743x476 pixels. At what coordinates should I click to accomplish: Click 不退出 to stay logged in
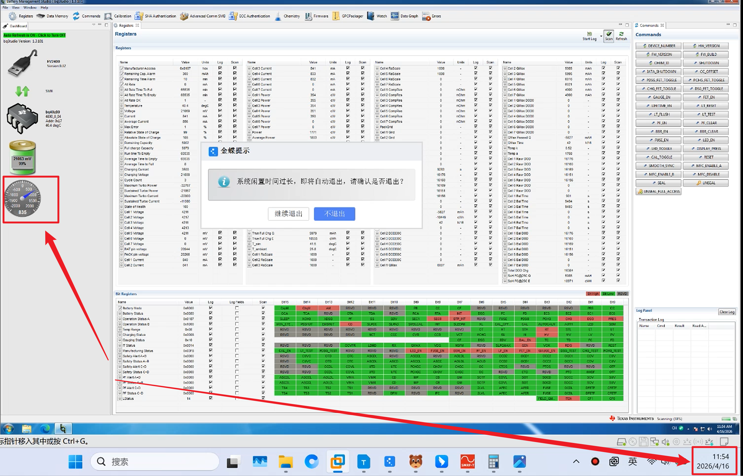(x=334, y=214)
